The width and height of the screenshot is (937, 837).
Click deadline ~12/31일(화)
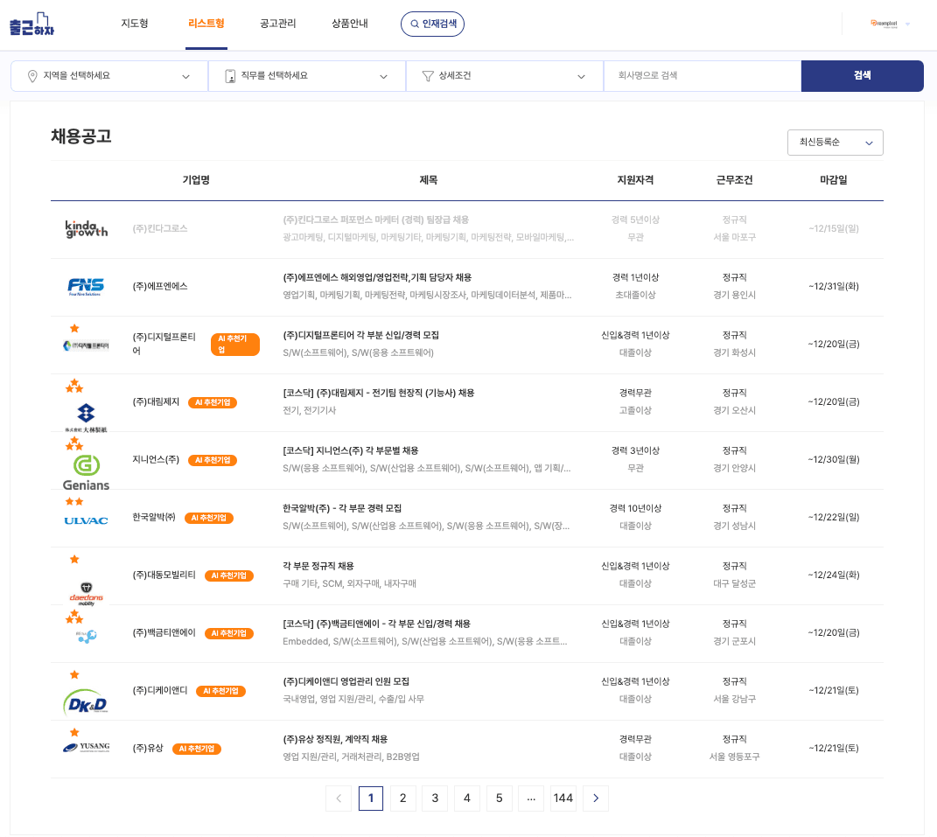(834, 287)
